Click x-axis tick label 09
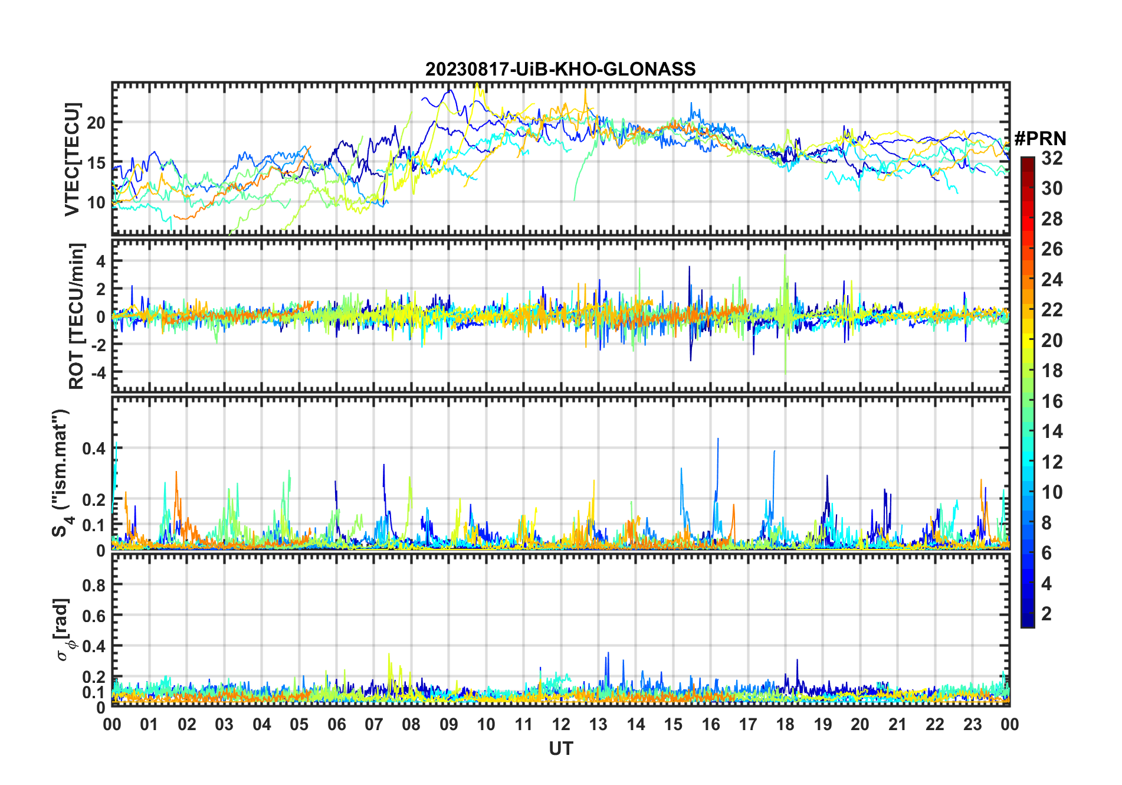The height and width of the screenshot is (785, 1122). click(449, 724)
